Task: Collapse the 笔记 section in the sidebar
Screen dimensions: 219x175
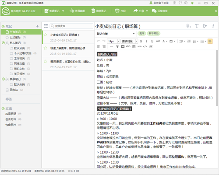Action: 3,27
